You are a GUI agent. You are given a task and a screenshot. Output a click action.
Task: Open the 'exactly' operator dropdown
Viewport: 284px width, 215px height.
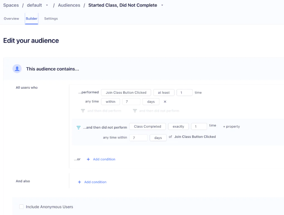(178, 126)
